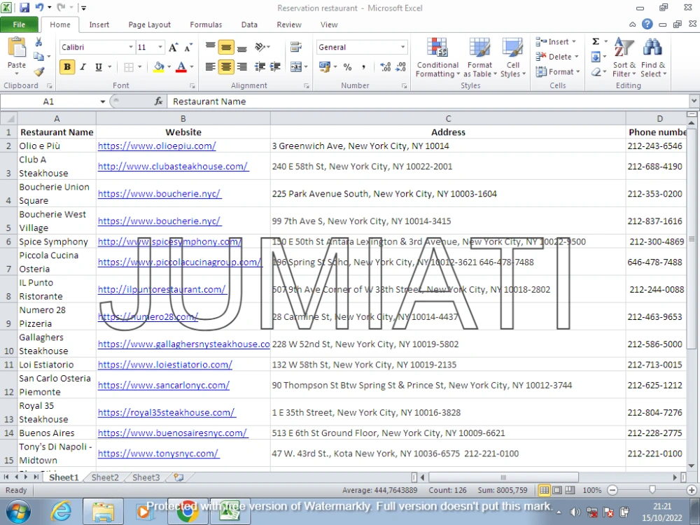Click inside the formula bar input
Image resolution: width=700 pixels, height=525 pixels.
[428, 101]
